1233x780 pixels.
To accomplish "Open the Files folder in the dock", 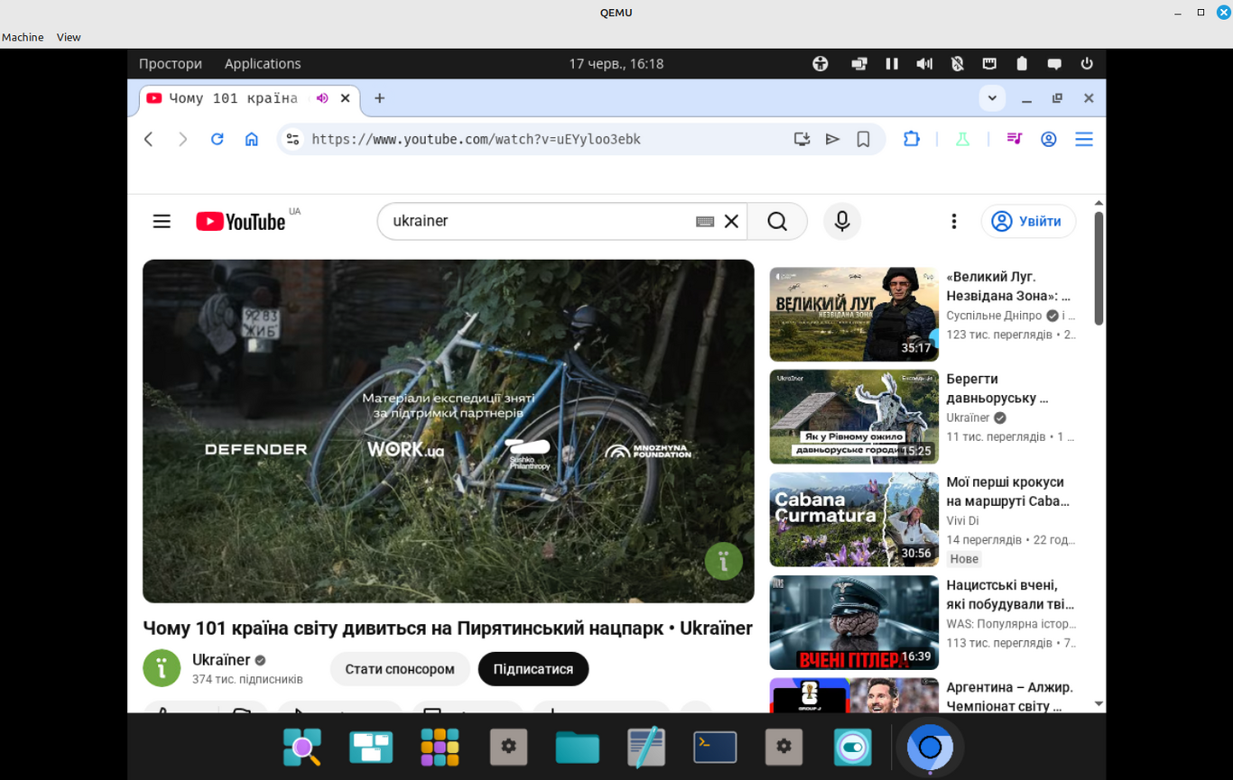I will 578,747.
